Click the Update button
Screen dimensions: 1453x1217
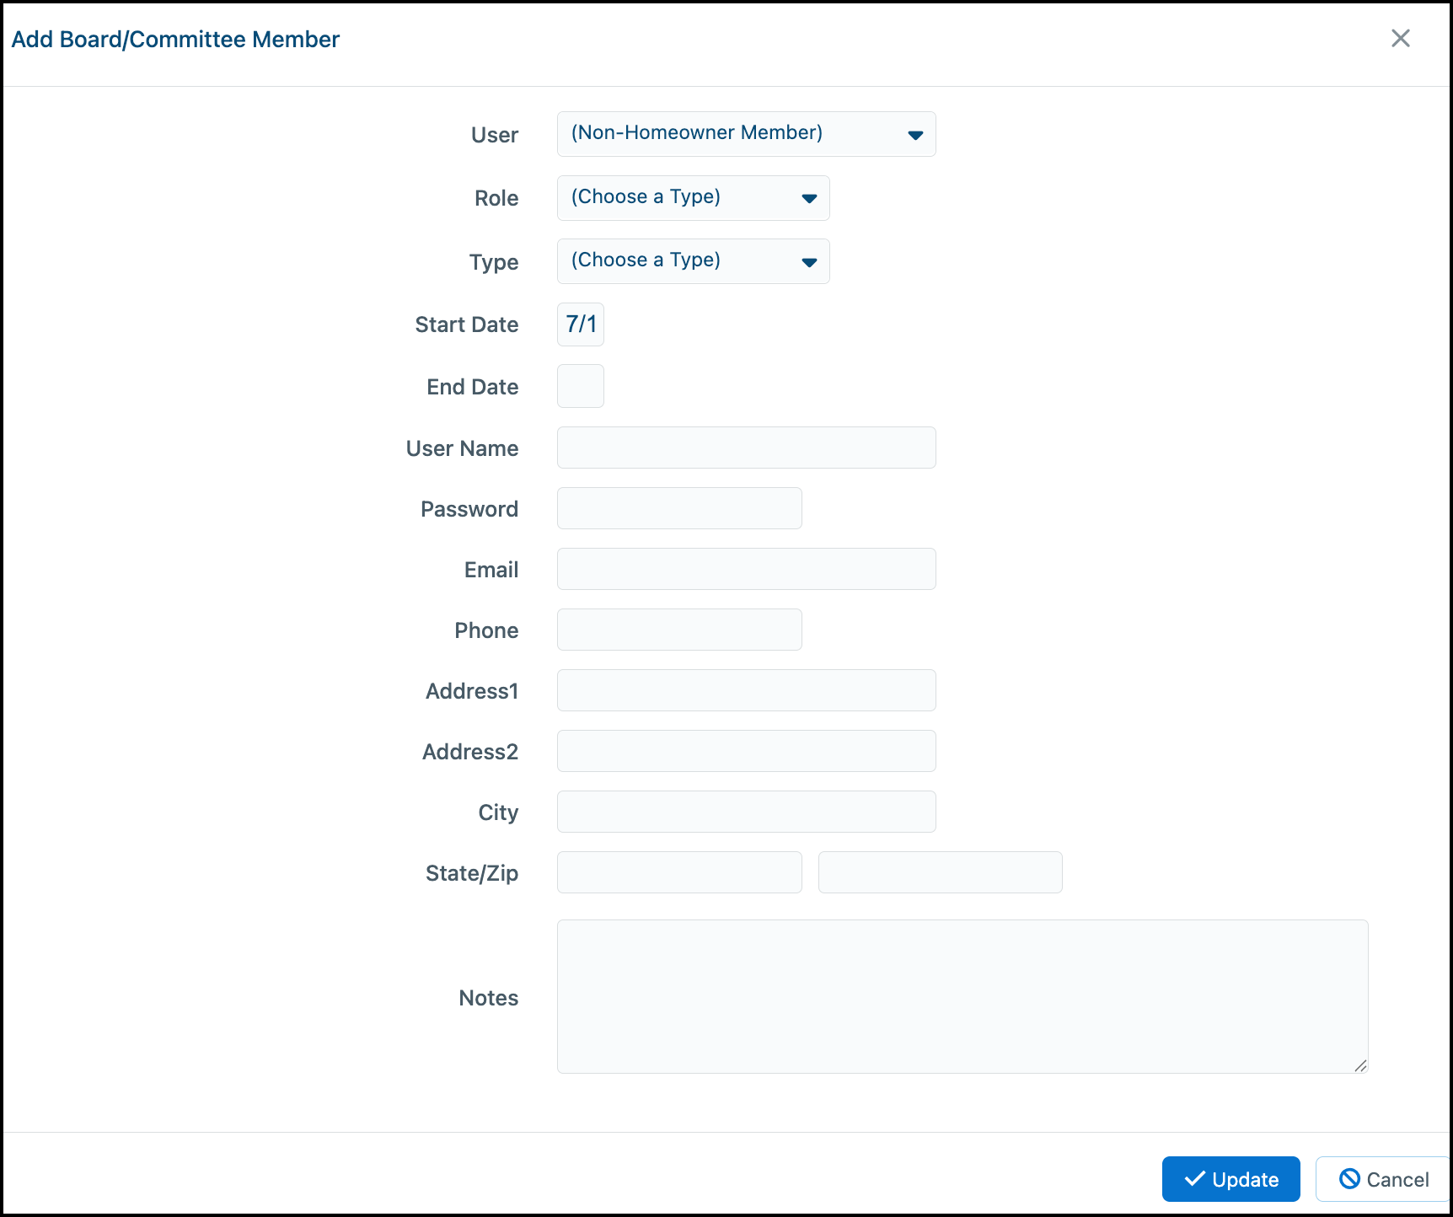tap(1230, 1179)
